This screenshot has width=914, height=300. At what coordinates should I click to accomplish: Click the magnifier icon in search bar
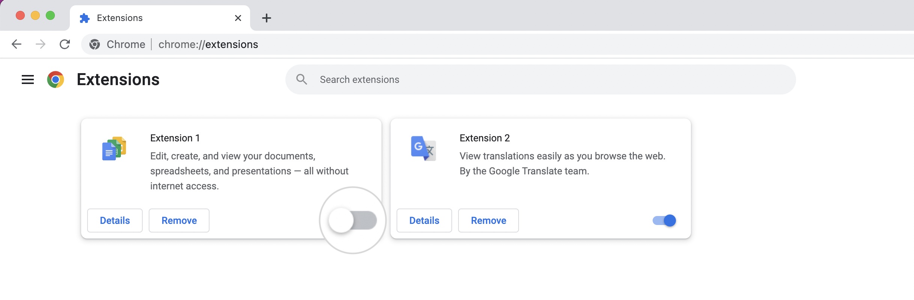pyautogui.click(x=302, y=79)
